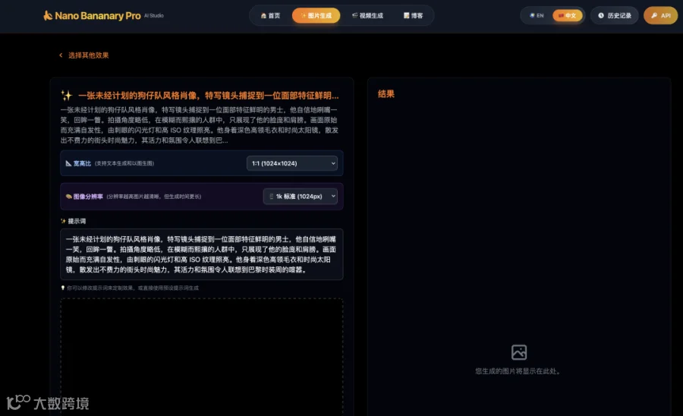Viewport: 683px width, 416px height.
Task: Click the back chevron before 选择其他效果
Action: tap(61, 55)
